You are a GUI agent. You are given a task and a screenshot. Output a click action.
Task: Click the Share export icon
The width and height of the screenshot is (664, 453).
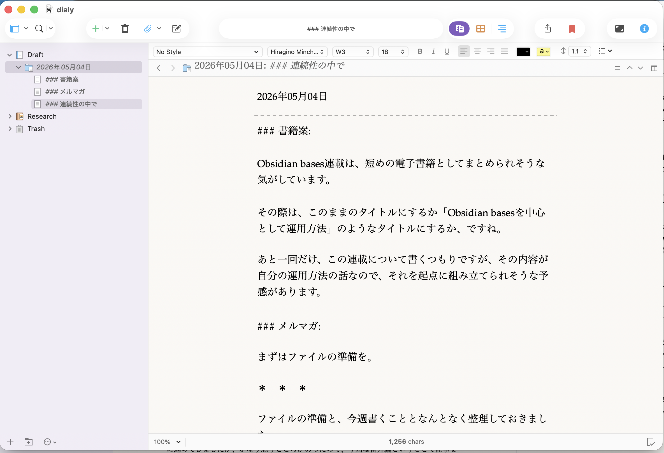pyautogui.click(x=548, y=29)
